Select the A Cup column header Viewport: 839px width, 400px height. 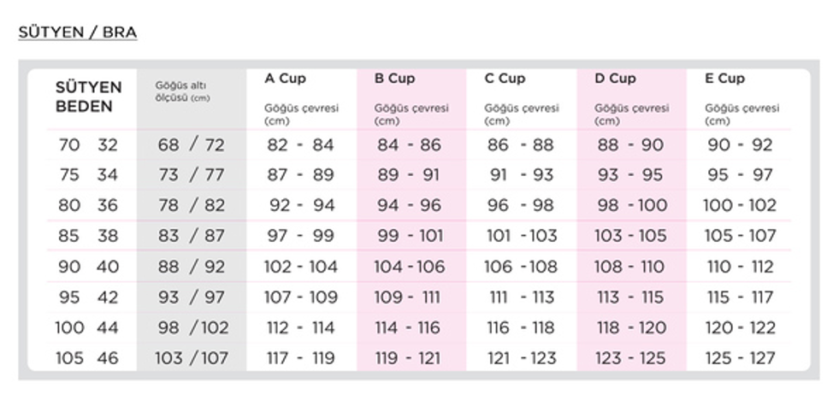click(x=285, y=79)
